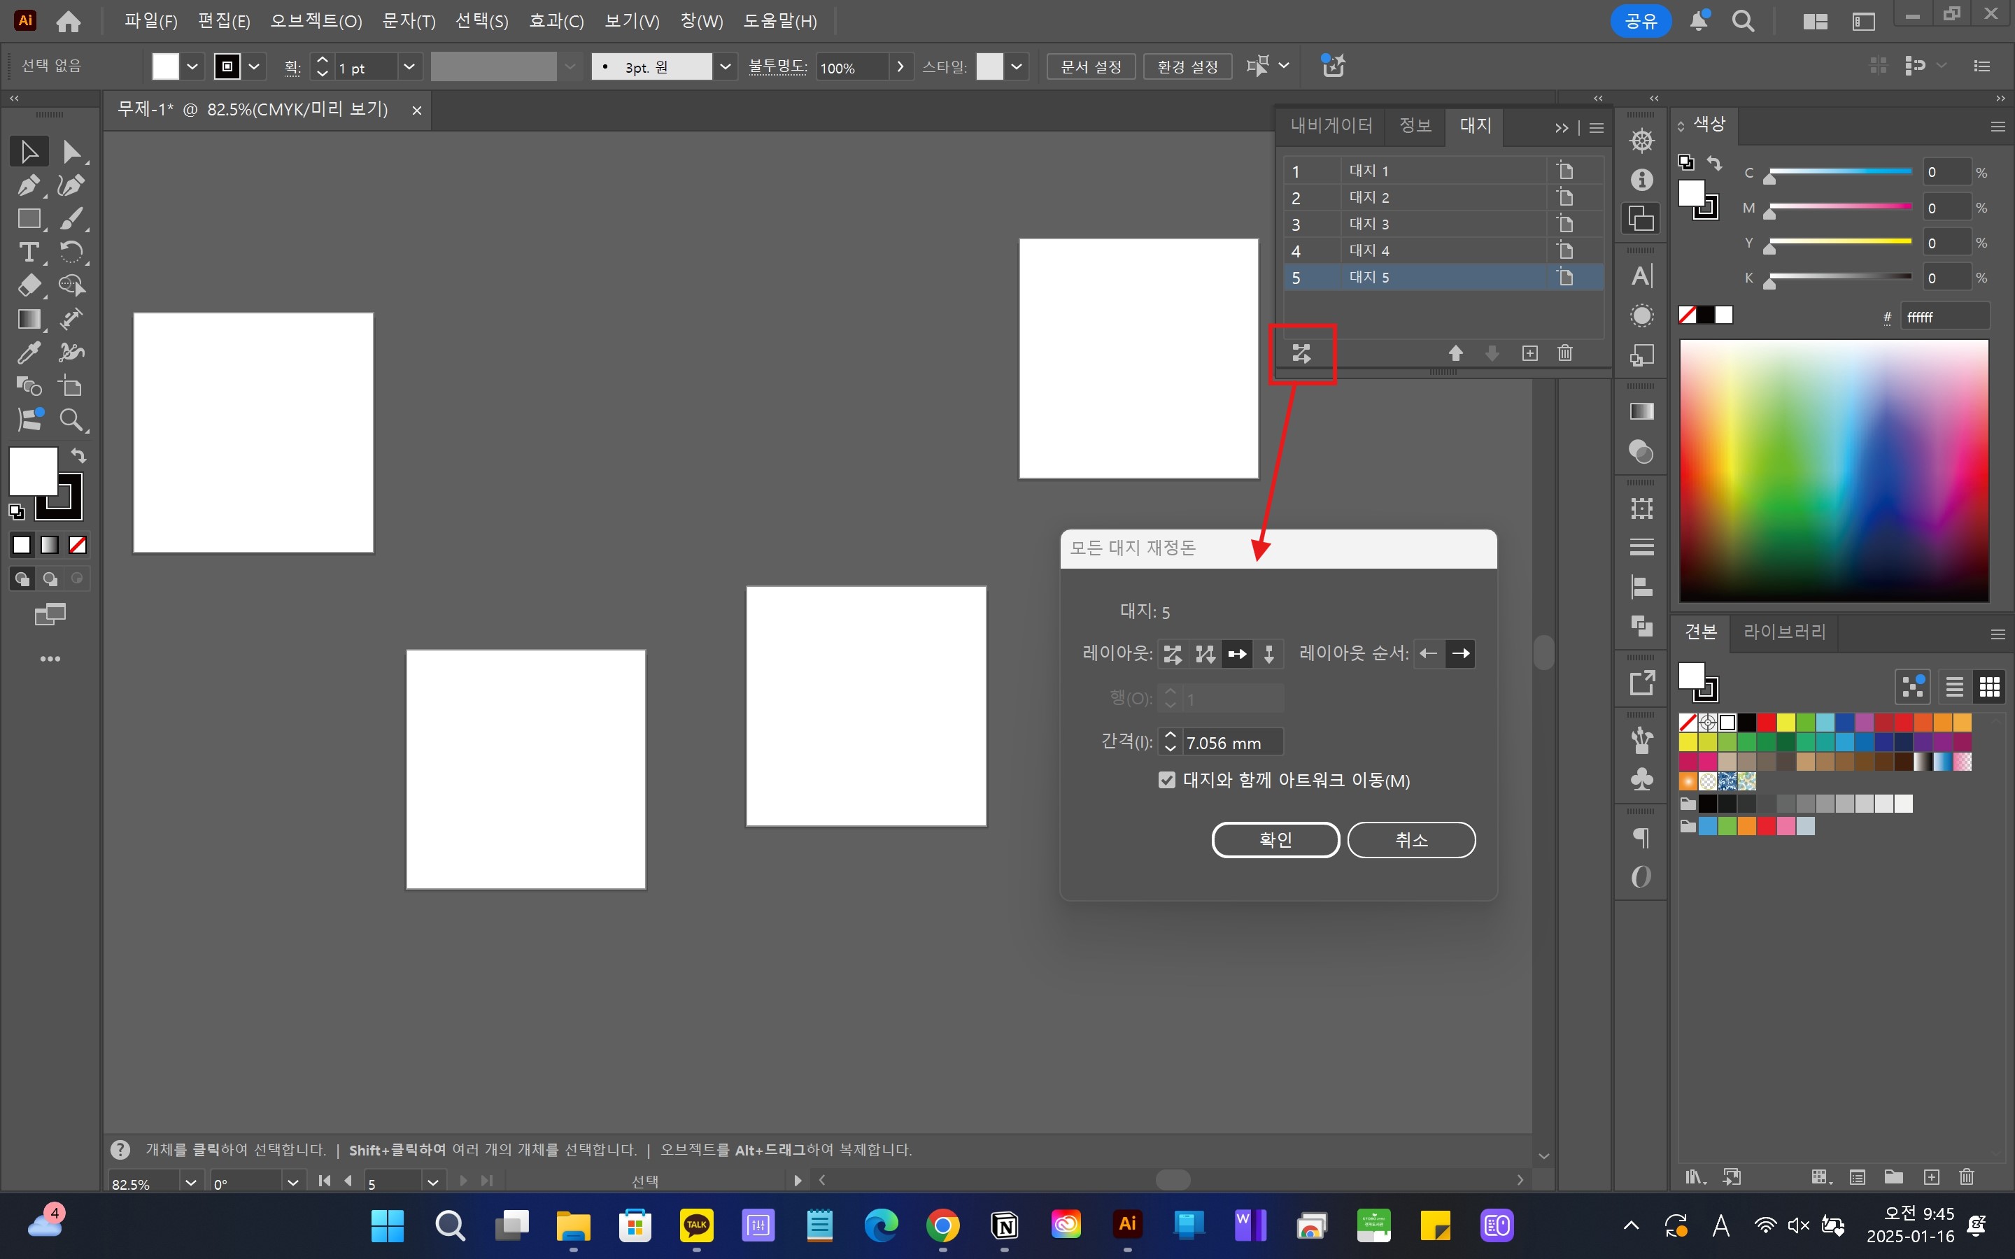Select the Pen tool in toolbar
This screenshot has height=1259, width=2015.
click(x=28, y=185)
